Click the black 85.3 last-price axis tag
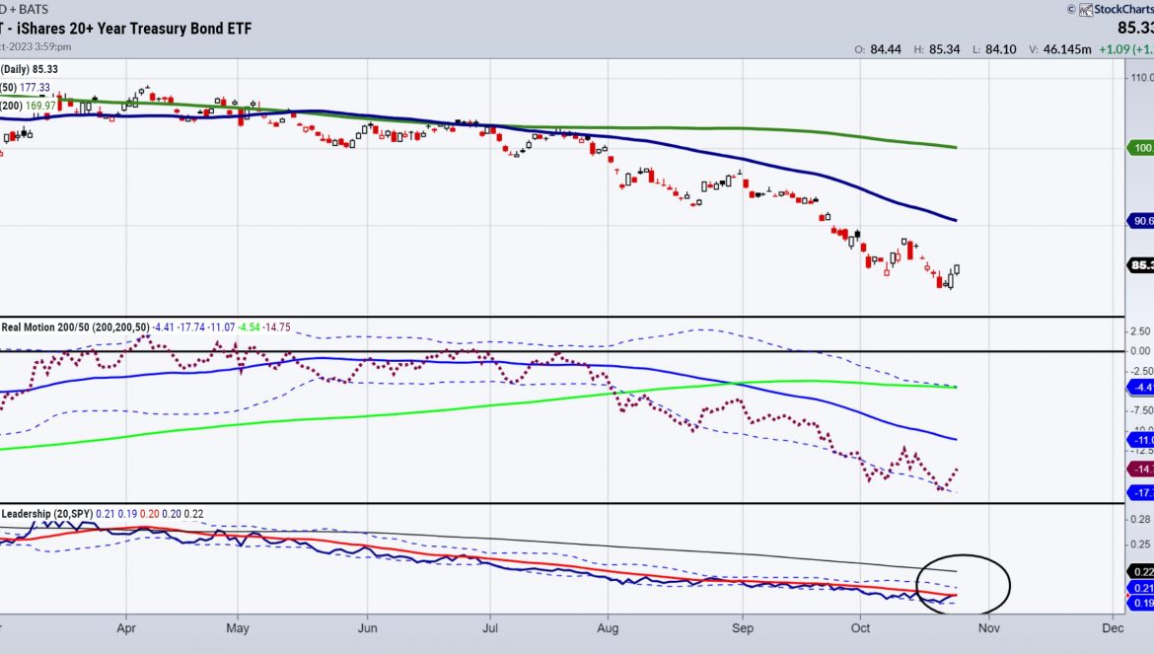 tap(1141, 264)
